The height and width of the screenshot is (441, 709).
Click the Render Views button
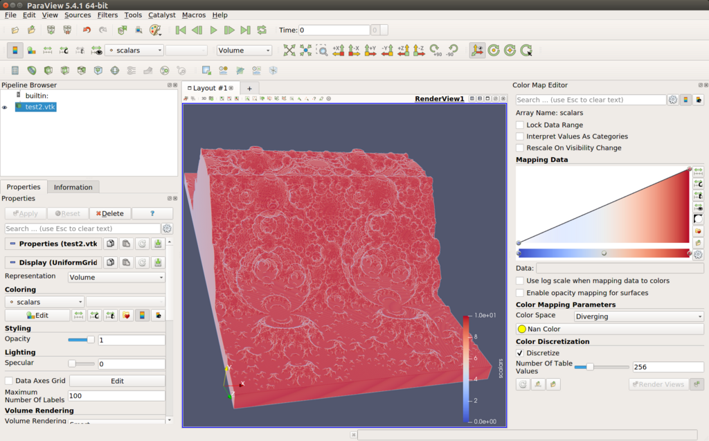[658, 384]
